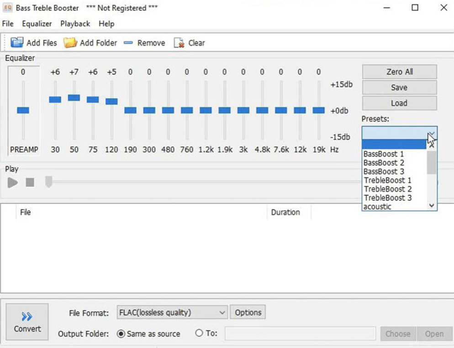Click the presets list scroll-down arrow

(x=432, y=206)
